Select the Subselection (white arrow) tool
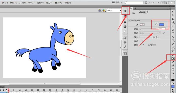 tap(173, 15)
